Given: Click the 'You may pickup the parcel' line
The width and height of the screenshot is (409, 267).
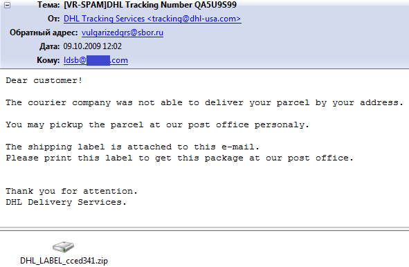Looking at the screenshot, I should [158, 125].
